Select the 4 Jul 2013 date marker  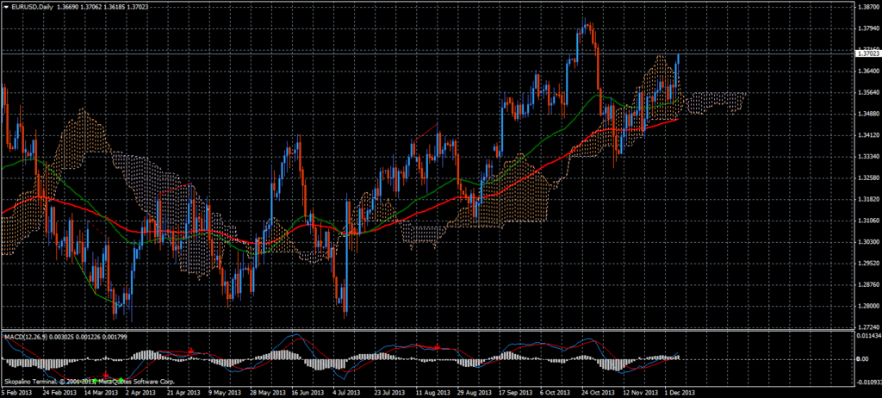pyautogui.click(x=344, y=393)
